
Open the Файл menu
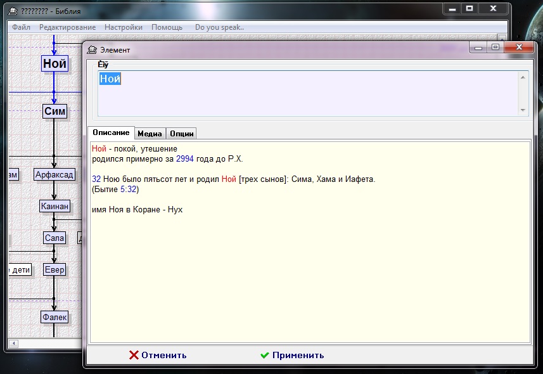(21, 27)
